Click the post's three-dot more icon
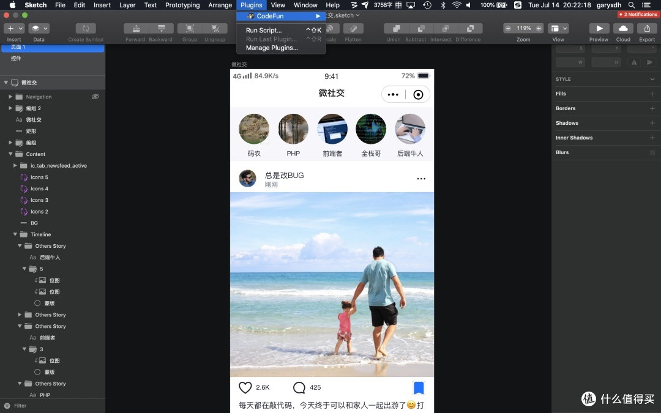 point(421,179)
